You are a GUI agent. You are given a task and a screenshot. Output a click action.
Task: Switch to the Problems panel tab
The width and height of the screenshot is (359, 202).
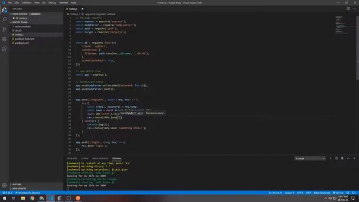72,158
